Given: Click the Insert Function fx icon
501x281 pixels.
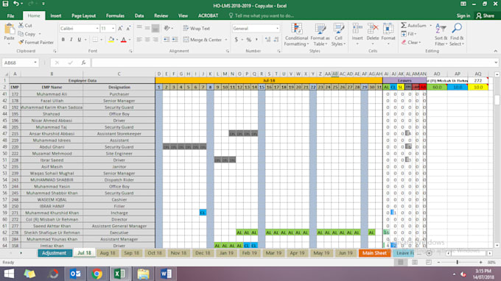Looking at the screenshot, I should coord(83,63).
